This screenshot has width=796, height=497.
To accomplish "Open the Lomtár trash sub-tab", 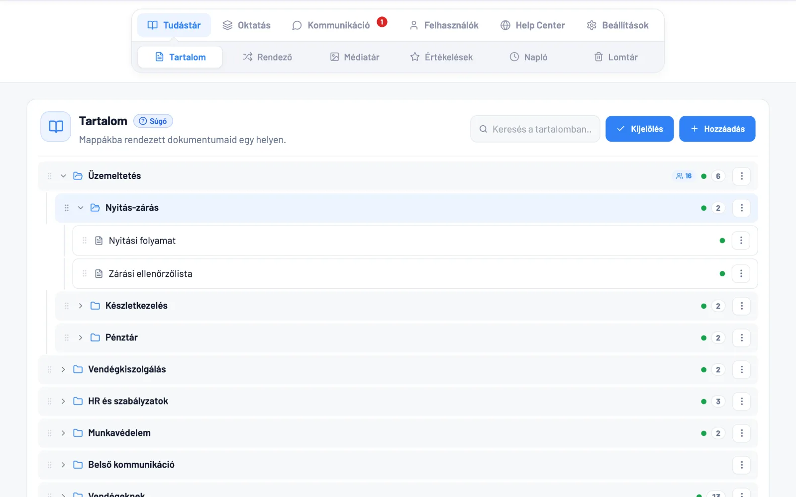I will [616, 57].
